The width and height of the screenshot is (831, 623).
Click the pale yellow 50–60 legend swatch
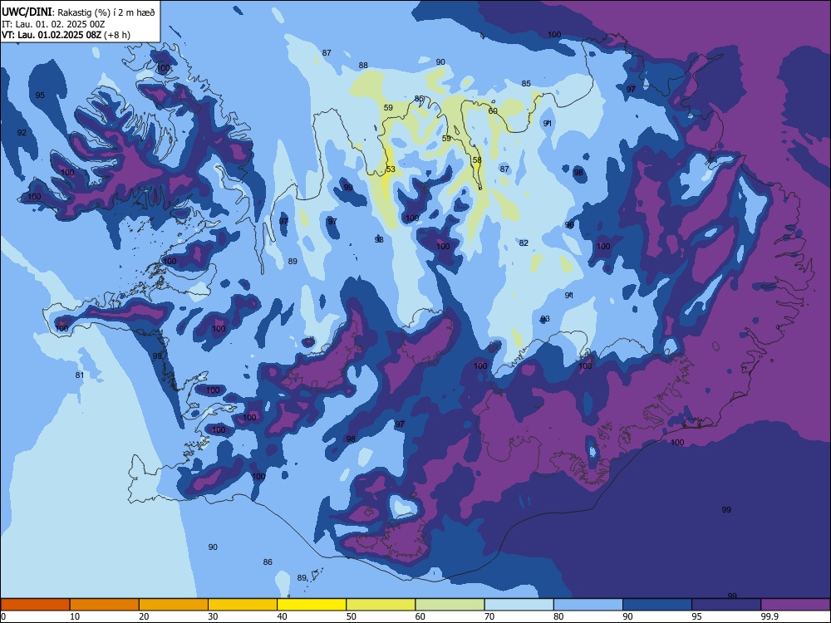click(x=381, y=605)
